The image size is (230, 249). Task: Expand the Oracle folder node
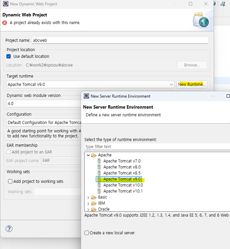pos(88,210)
